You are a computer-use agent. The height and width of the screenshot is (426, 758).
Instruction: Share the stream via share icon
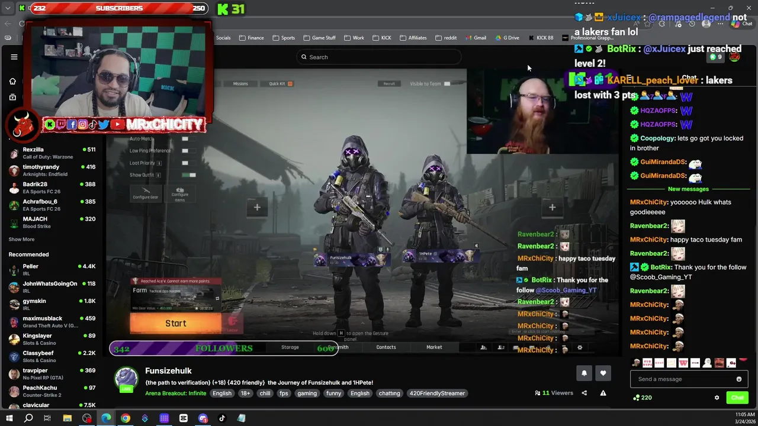pos(584,393)
